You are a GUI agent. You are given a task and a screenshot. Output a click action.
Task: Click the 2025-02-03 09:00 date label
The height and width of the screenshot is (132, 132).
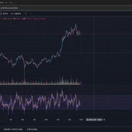(x=94, y=120)
